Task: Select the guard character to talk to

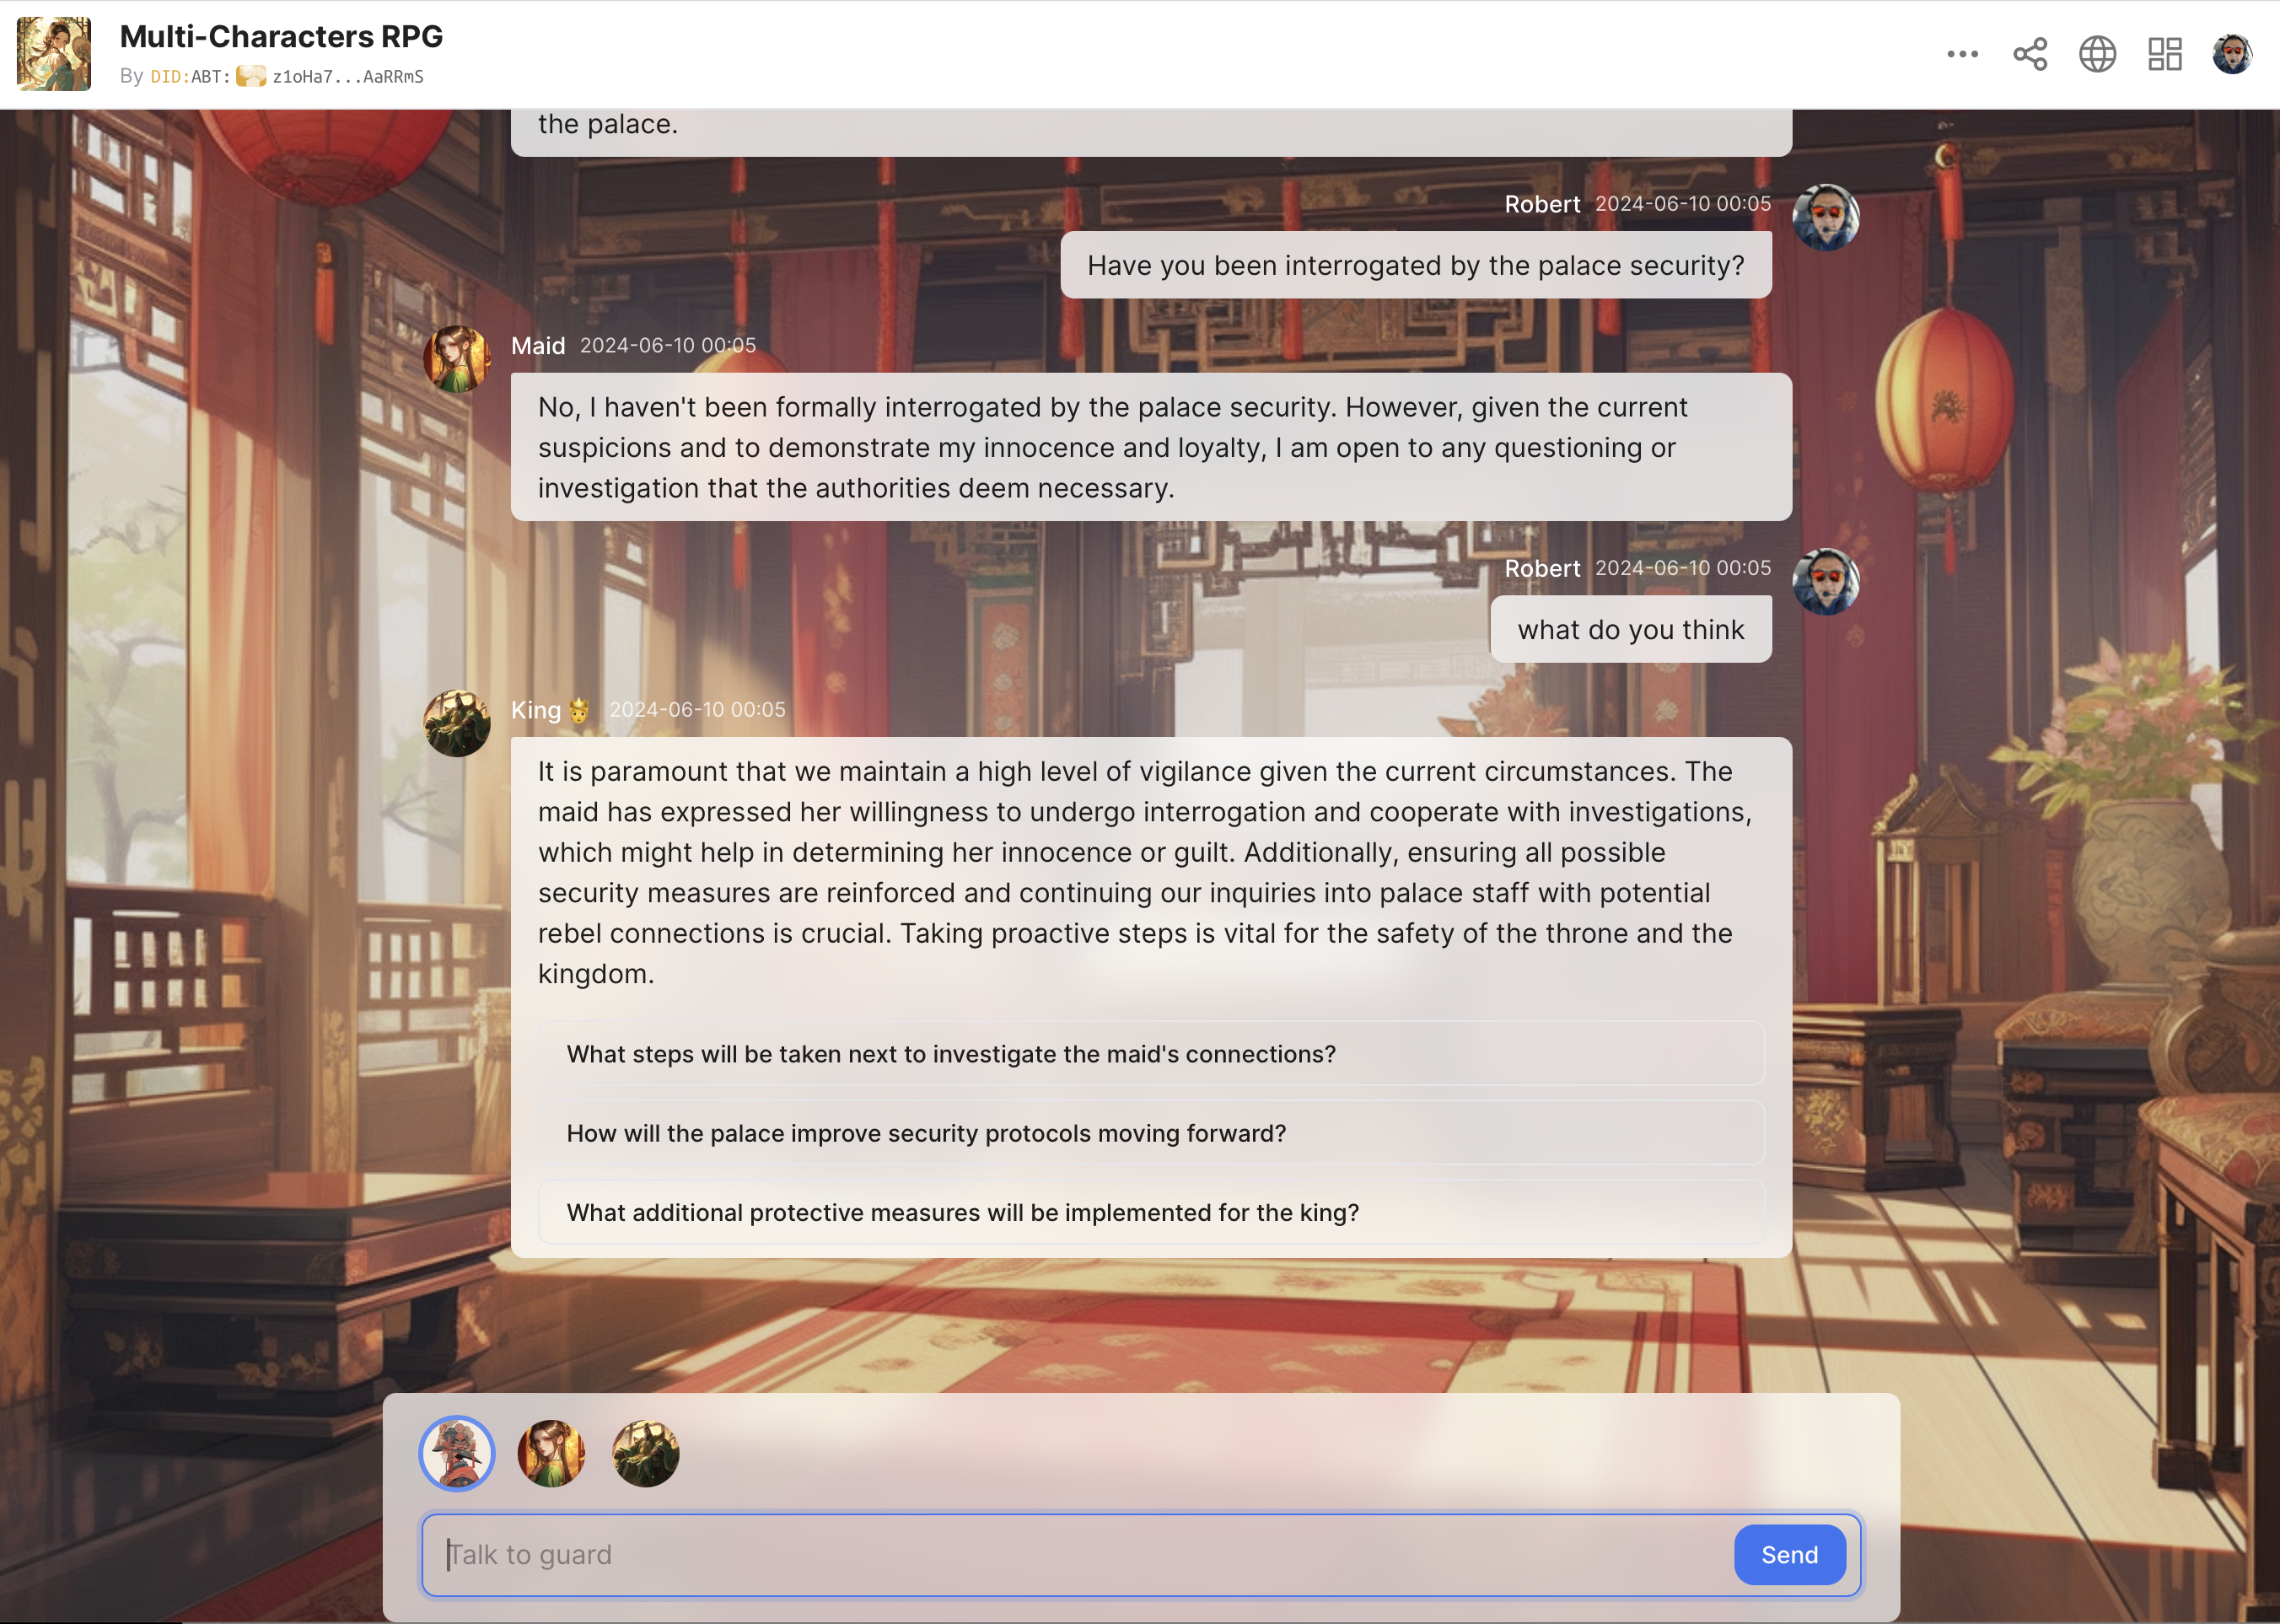Action: point(457,1453)
